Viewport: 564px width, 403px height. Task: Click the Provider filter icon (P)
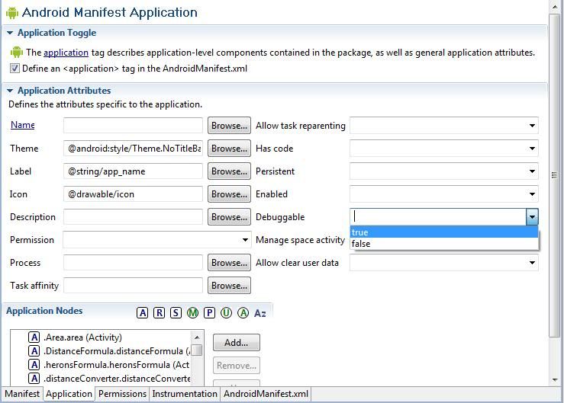[209, 313]
